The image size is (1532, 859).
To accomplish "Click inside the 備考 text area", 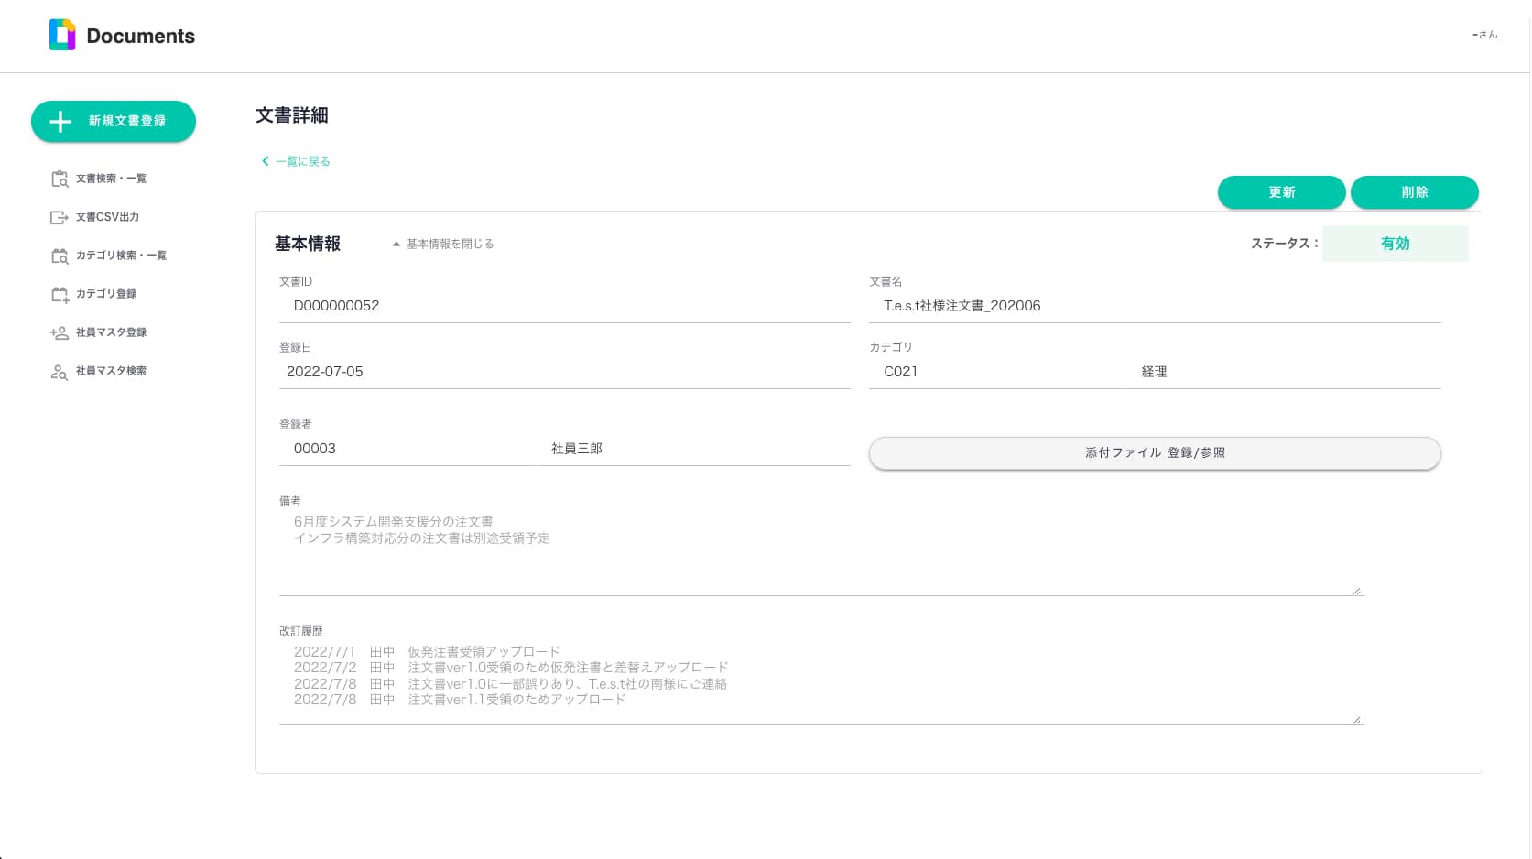I will tap(821, 553).
